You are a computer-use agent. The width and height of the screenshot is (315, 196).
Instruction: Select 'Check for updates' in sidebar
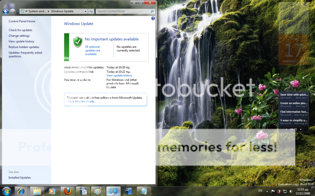coord(20,30)
